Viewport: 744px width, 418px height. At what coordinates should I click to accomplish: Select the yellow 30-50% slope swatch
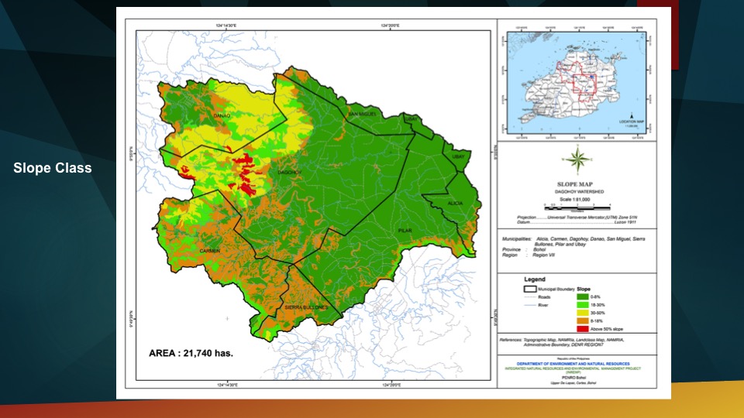pyautogui.click(x=585, y=312)
